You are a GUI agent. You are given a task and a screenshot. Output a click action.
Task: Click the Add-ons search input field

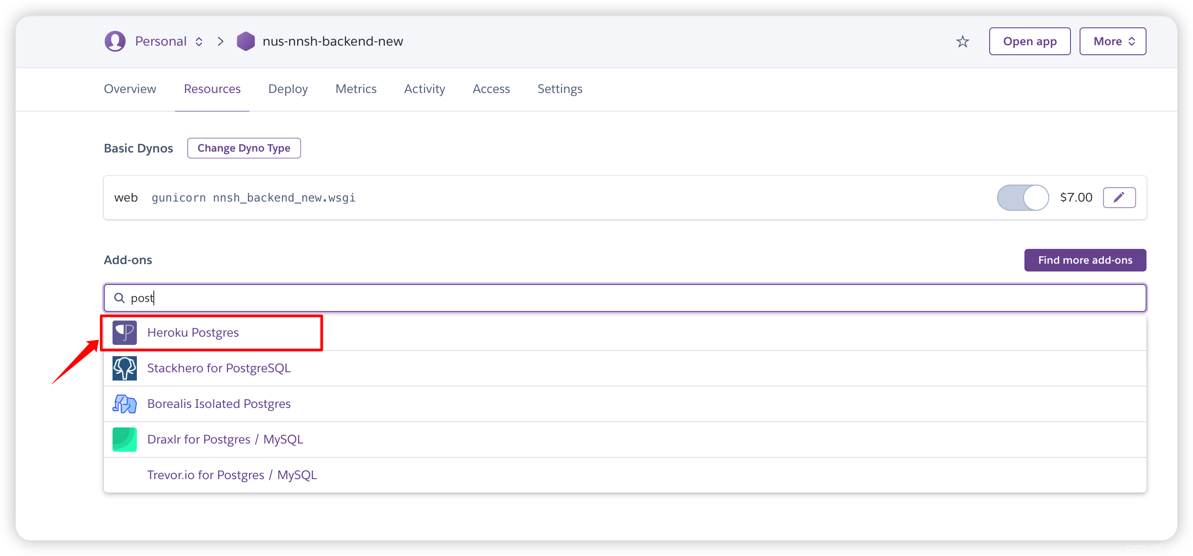625,298
